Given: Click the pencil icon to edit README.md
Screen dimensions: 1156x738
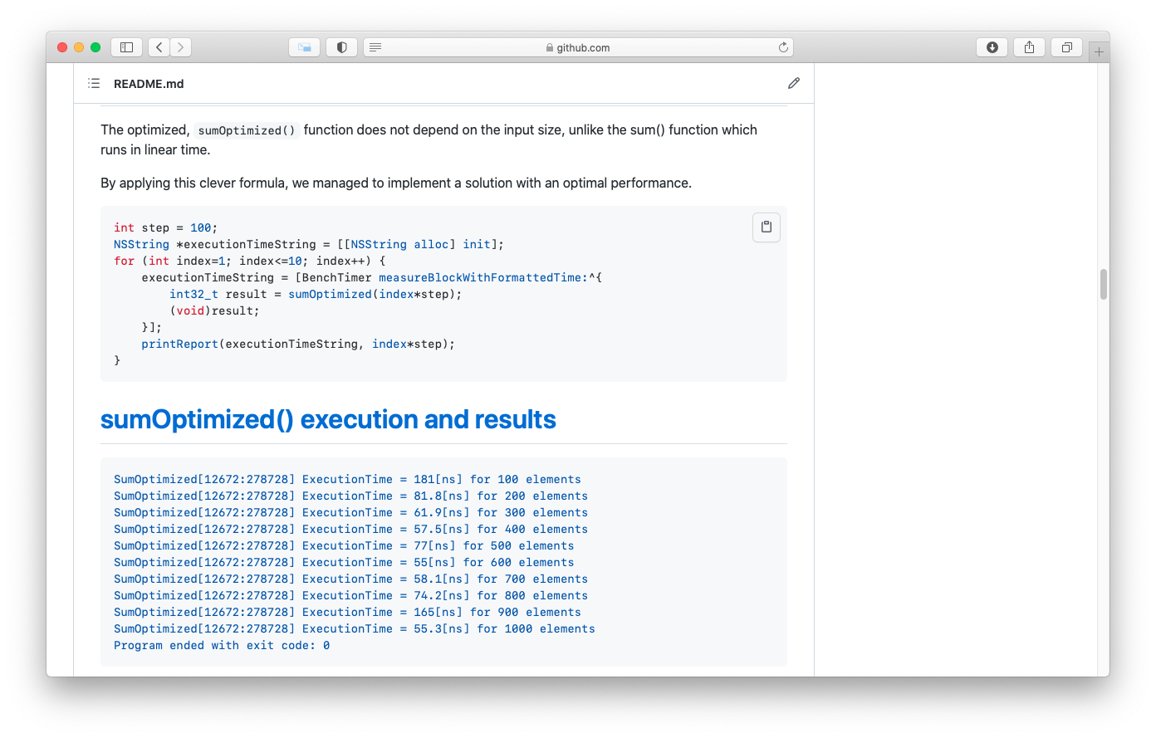Looking at the screenshot, I should 794,83.
